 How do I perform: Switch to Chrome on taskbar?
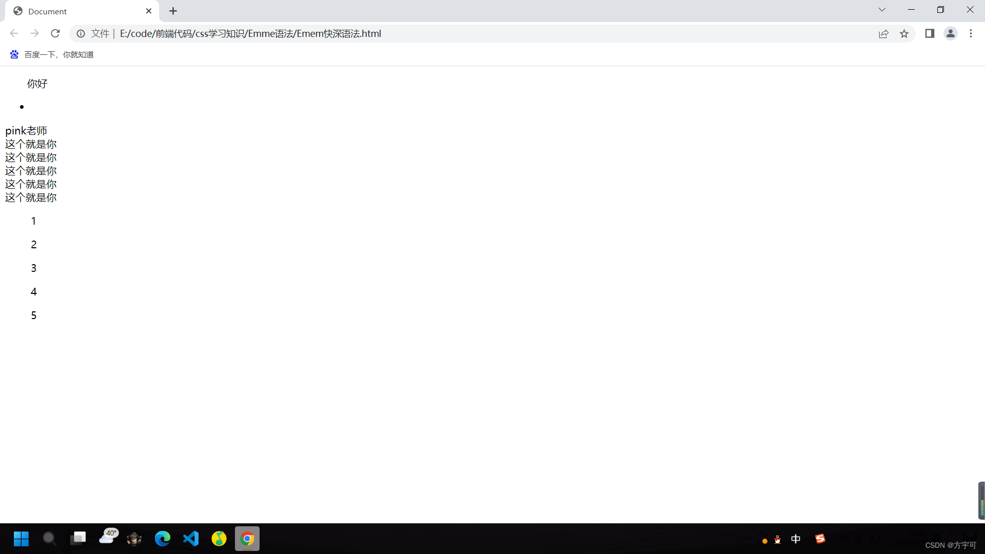coord(247,539)
